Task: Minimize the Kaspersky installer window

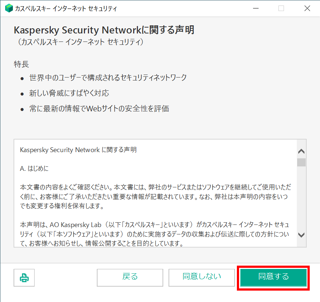Action: coord(255,8)
